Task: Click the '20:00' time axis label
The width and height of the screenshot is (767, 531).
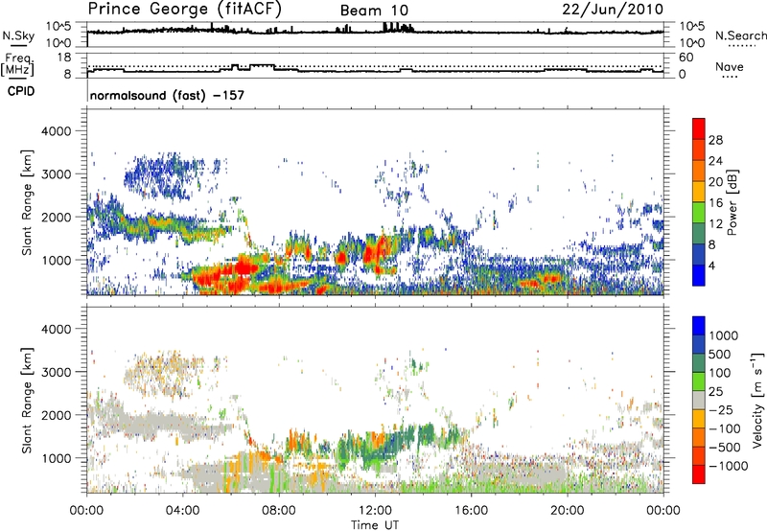Action: (567, 511)
